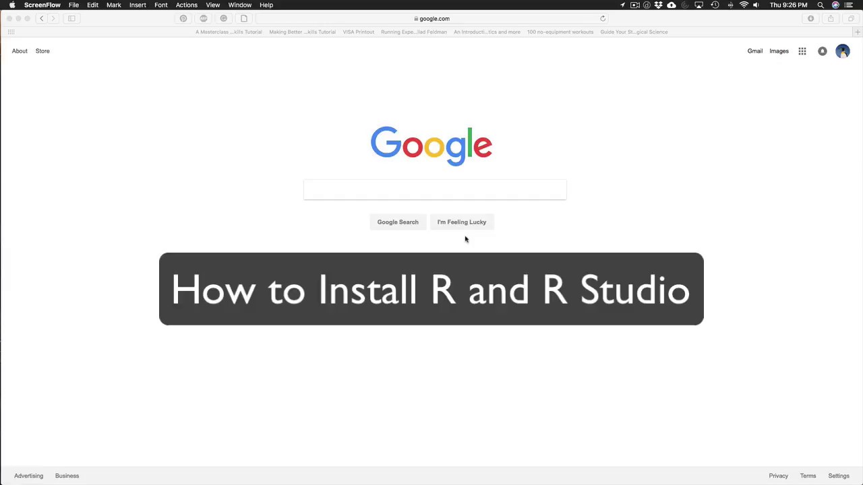The width and height of the screenshot is (863, 485).
Task: Open the Dropbox menu bar icon
Action: click(659, 5)
